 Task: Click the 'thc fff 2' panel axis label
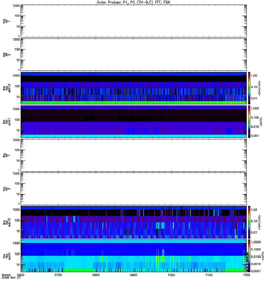pyautogui.click(x=6, y=189)
